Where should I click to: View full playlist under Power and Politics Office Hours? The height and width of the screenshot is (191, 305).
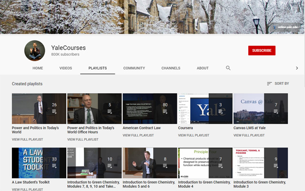coord(82,139)
